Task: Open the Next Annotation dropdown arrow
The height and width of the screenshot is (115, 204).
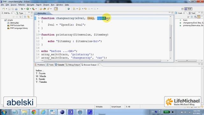Action: 77,9
